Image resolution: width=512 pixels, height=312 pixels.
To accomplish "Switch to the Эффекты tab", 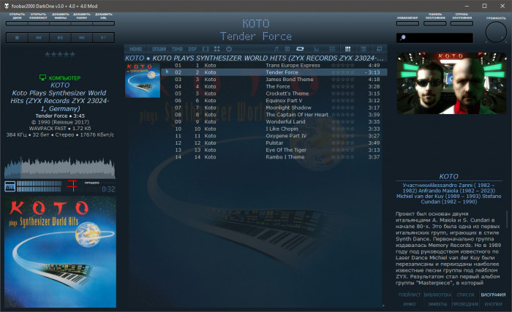I will (x=437, y=304).
